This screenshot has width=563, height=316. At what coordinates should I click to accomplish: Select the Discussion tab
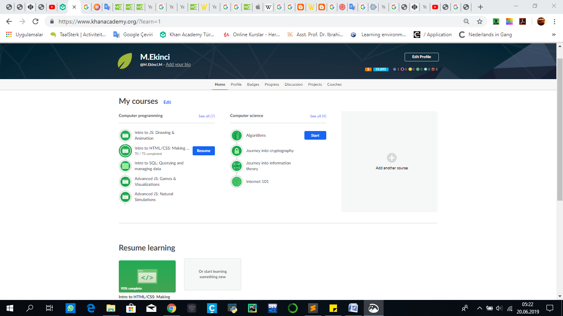click(x=294, y=84)
